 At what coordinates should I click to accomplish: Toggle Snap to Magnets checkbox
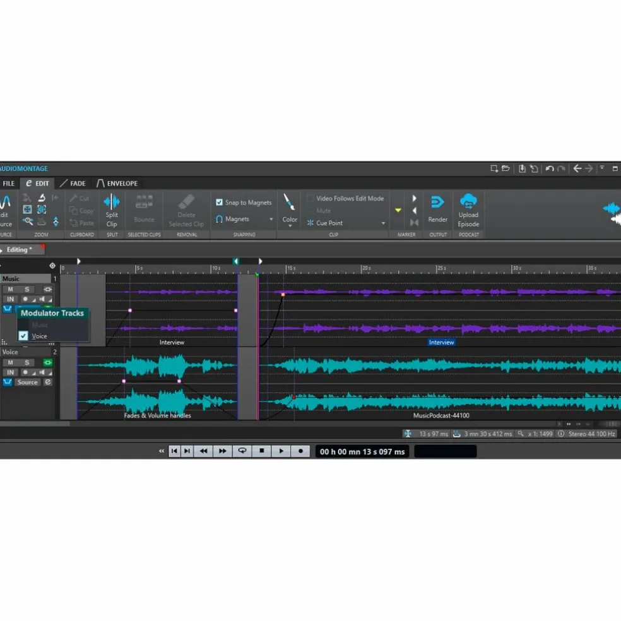pos(219,203)
